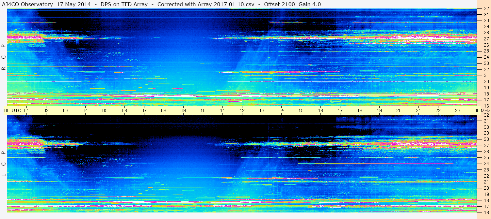Click the 16 MHz label of LCP panel
This screenshot has height=219, width=491.
486,212
